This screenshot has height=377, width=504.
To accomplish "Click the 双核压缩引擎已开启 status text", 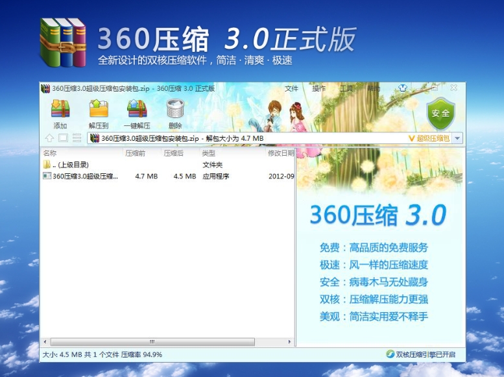I will click(x=426, y=354).
